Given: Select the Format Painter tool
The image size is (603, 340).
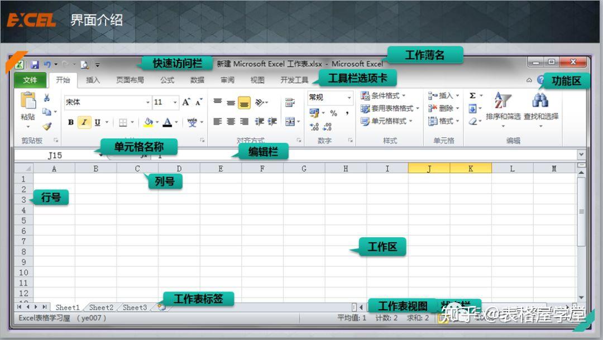Looking at the screenshot, I should 48,126.
